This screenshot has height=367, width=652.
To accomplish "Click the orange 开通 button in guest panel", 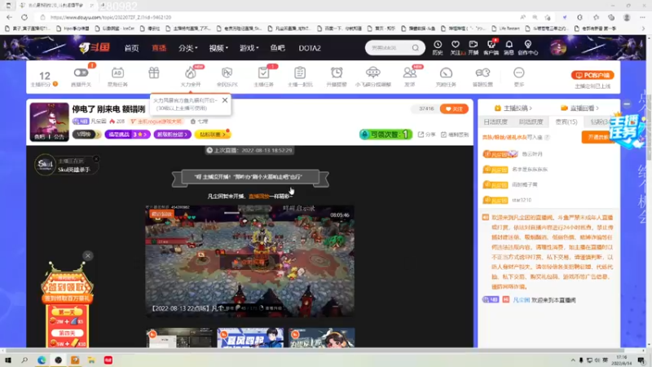I will (x=597, y=137).
